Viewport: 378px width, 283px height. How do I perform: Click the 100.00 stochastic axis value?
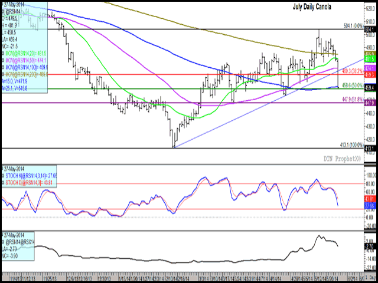point(370,175)
